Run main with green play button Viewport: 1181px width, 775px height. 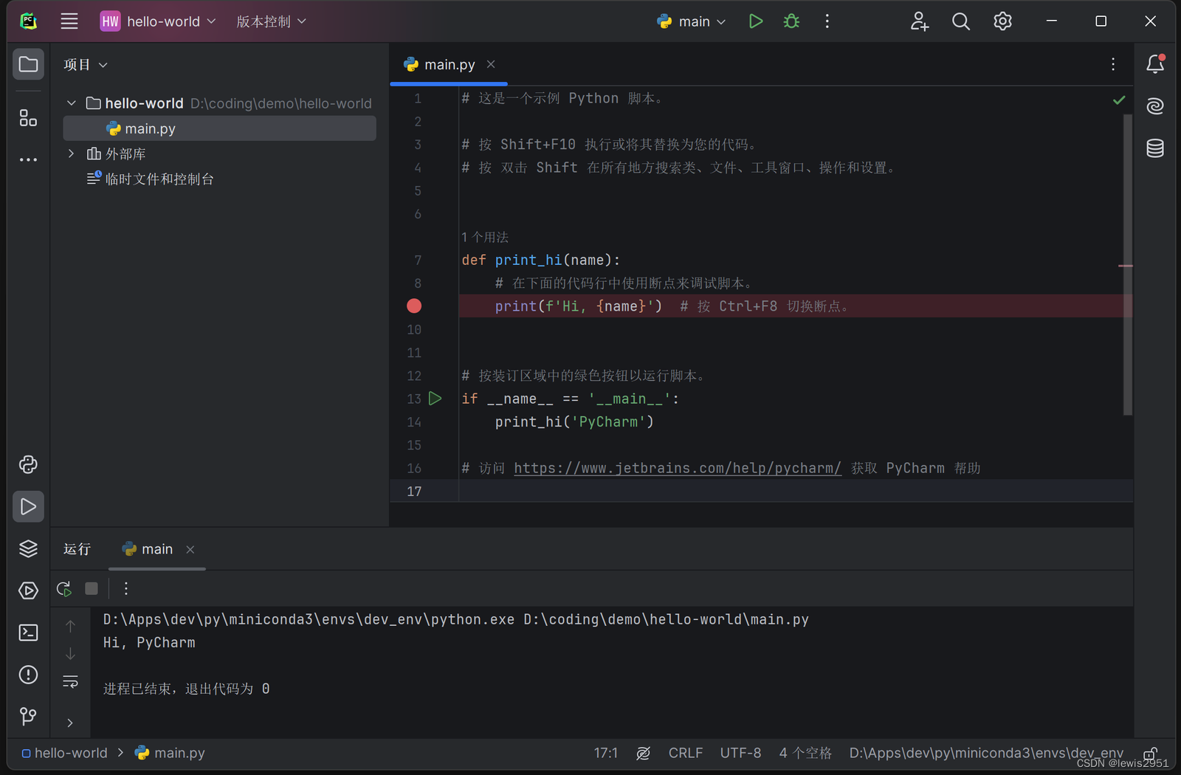[755, 21]
